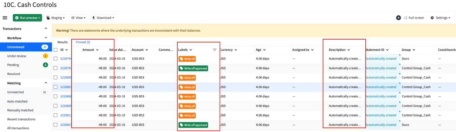This screenshot has width=456, height=132.
Task: Open the Download dropdown
Action: [x=103, y=18]
